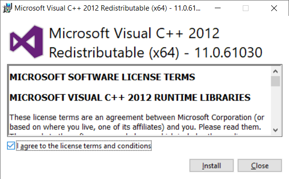The width and height of the screenshot is (289, 179).
Task: Click the window title bar caption text
Action: (x=107, y=8)
